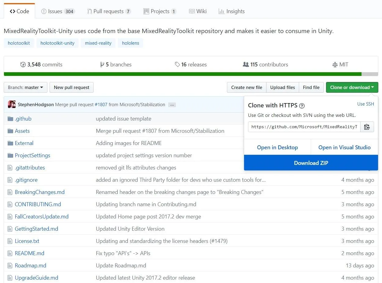Click the file icon beside CONTRIBUTING.md
The height and width of the screenshot is (283, 382).
coord(10,204)
